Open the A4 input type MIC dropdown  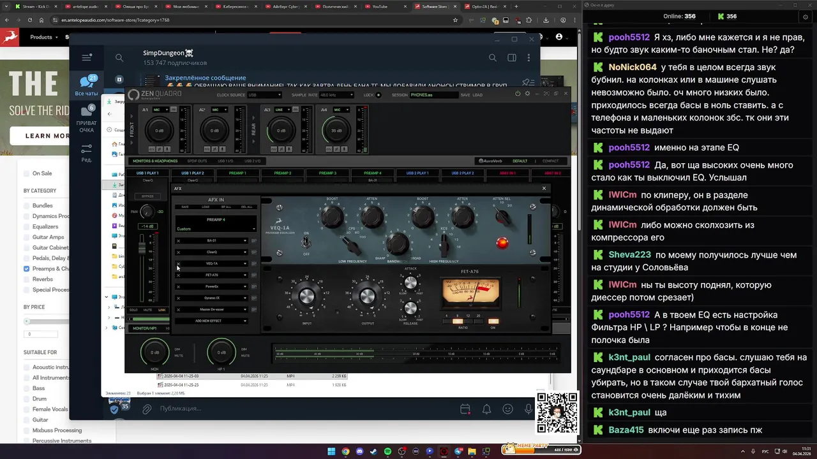point(340,110)
